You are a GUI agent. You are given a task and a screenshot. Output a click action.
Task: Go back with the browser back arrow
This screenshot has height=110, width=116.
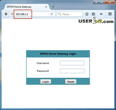[x=6, y=14]
